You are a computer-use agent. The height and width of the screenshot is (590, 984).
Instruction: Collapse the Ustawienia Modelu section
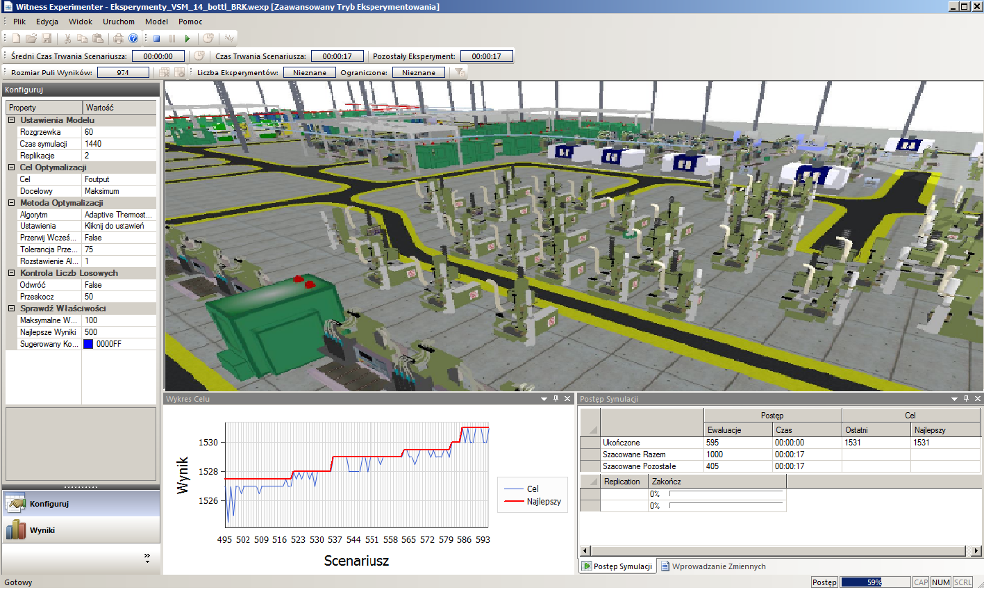[12, 120]
